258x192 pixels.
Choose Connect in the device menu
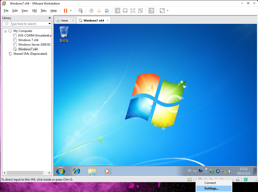214,183
